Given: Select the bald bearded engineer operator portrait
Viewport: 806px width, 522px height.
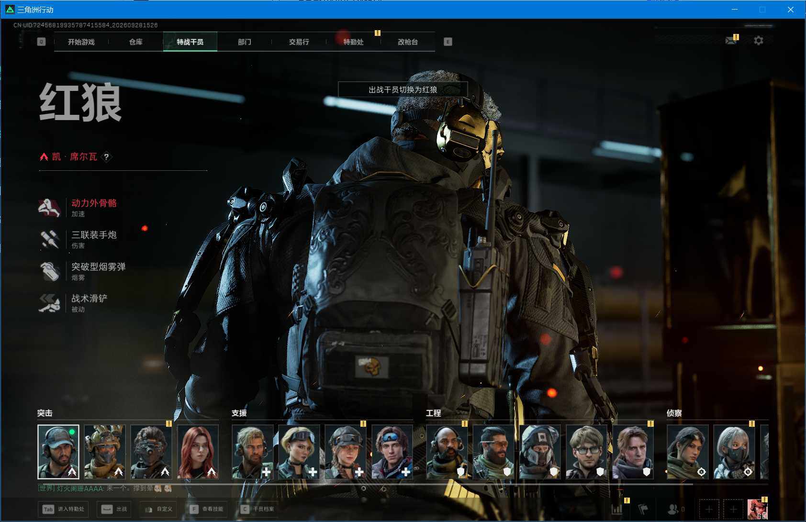Looking at the screenshot, I should pyautogui.click(x=447, y=452).
